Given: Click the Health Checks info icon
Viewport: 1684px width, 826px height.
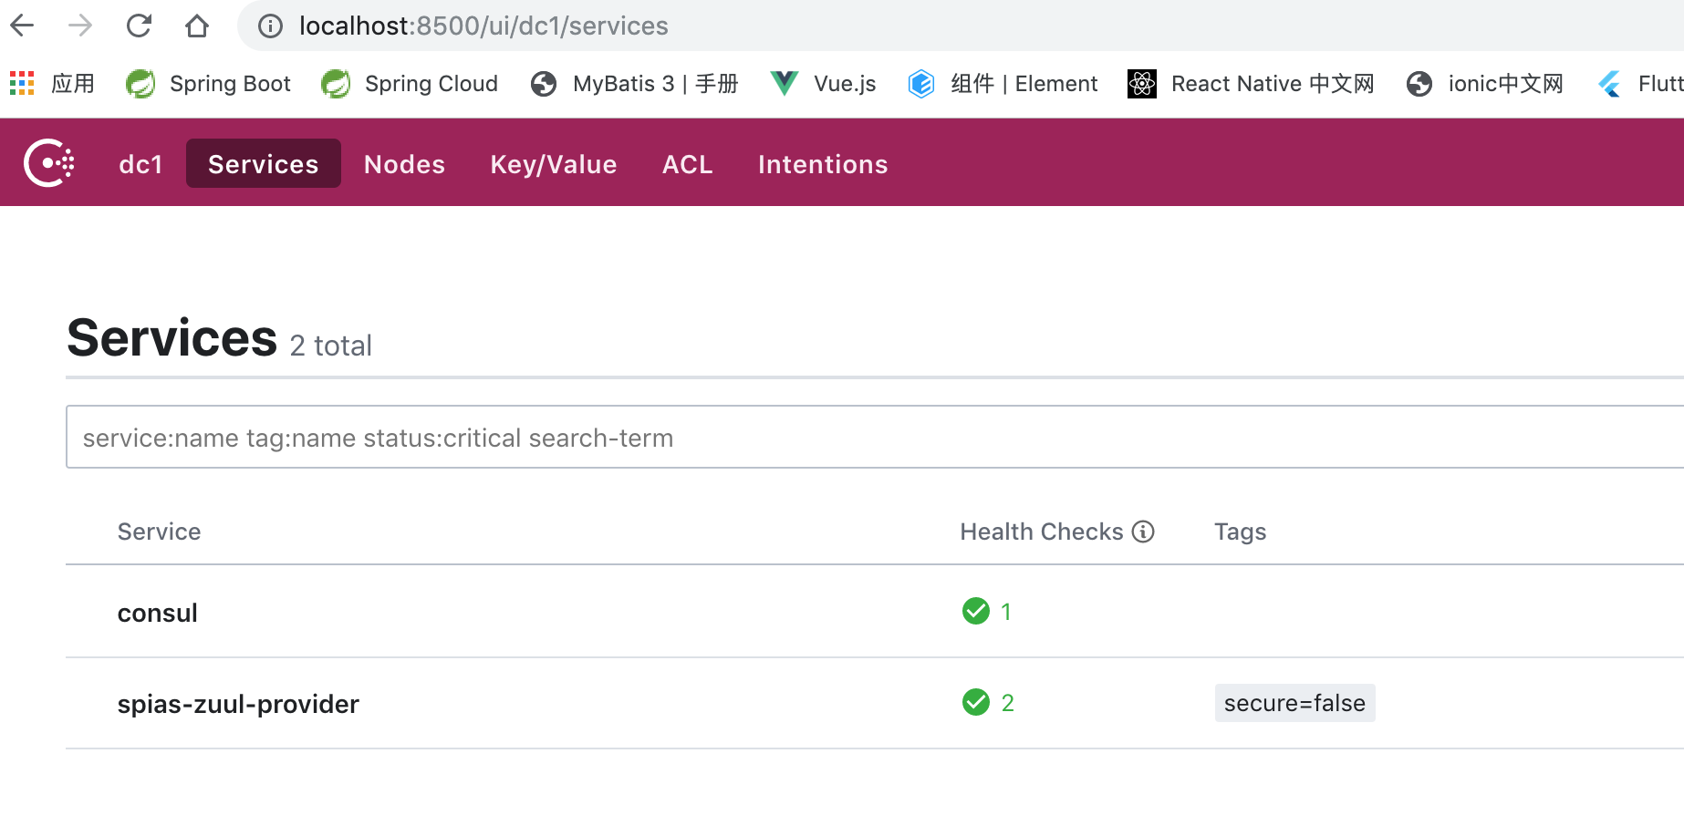Looking at the screenshot, I should point(1143,532).
